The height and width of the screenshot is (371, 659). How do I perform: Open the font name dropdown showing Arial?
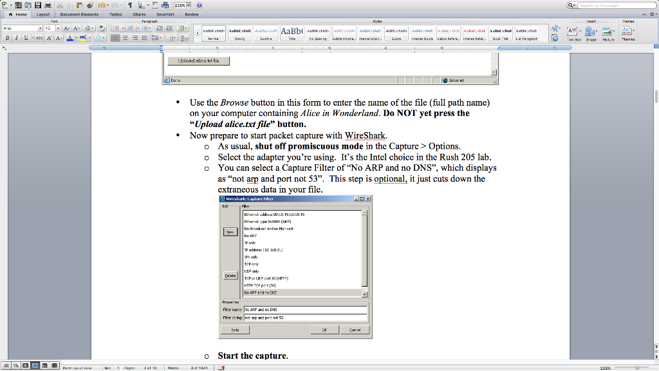pyautogui.click(x=21, y=28)
